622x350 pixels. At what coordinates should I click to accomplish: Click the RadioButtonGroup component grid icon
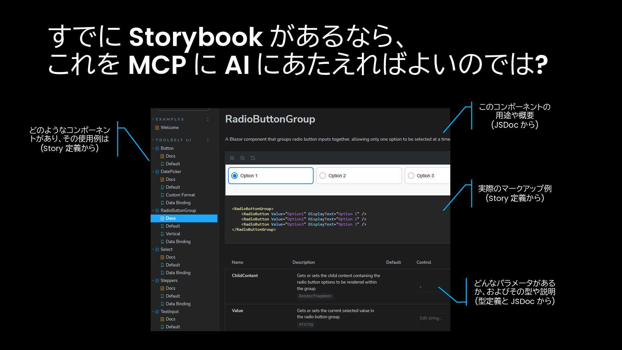click(157, 211)
